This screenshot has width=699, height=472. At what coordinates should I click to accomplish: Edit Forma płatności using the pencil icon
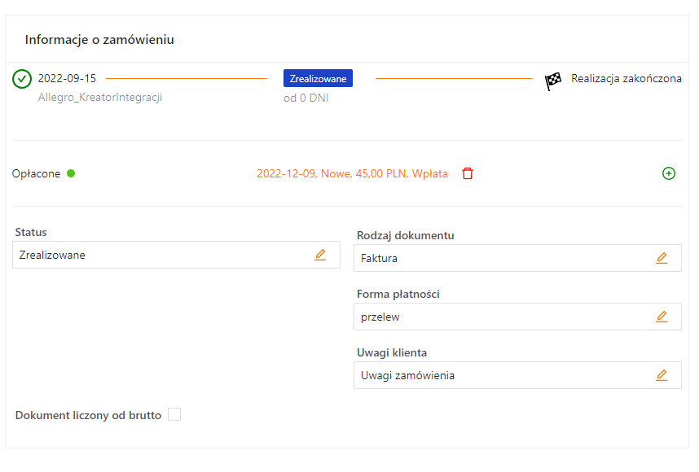pos(662,317)
